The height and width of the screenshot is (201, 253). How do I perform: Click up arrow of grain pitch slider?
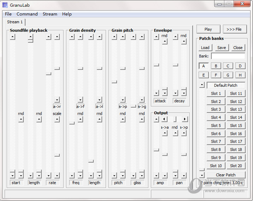pyautogui.click(x=114, y=37)
